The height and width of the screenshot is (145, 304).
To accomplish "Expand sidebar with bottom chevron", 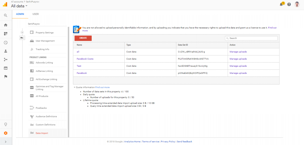I will (6, 142).
